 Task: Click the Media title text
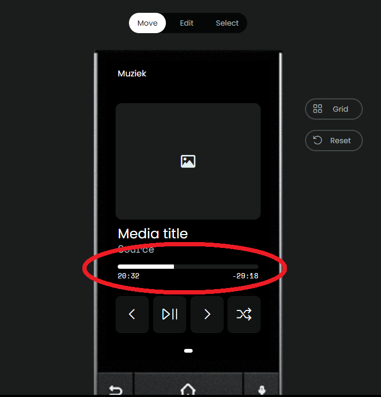[x=153, y=233]
